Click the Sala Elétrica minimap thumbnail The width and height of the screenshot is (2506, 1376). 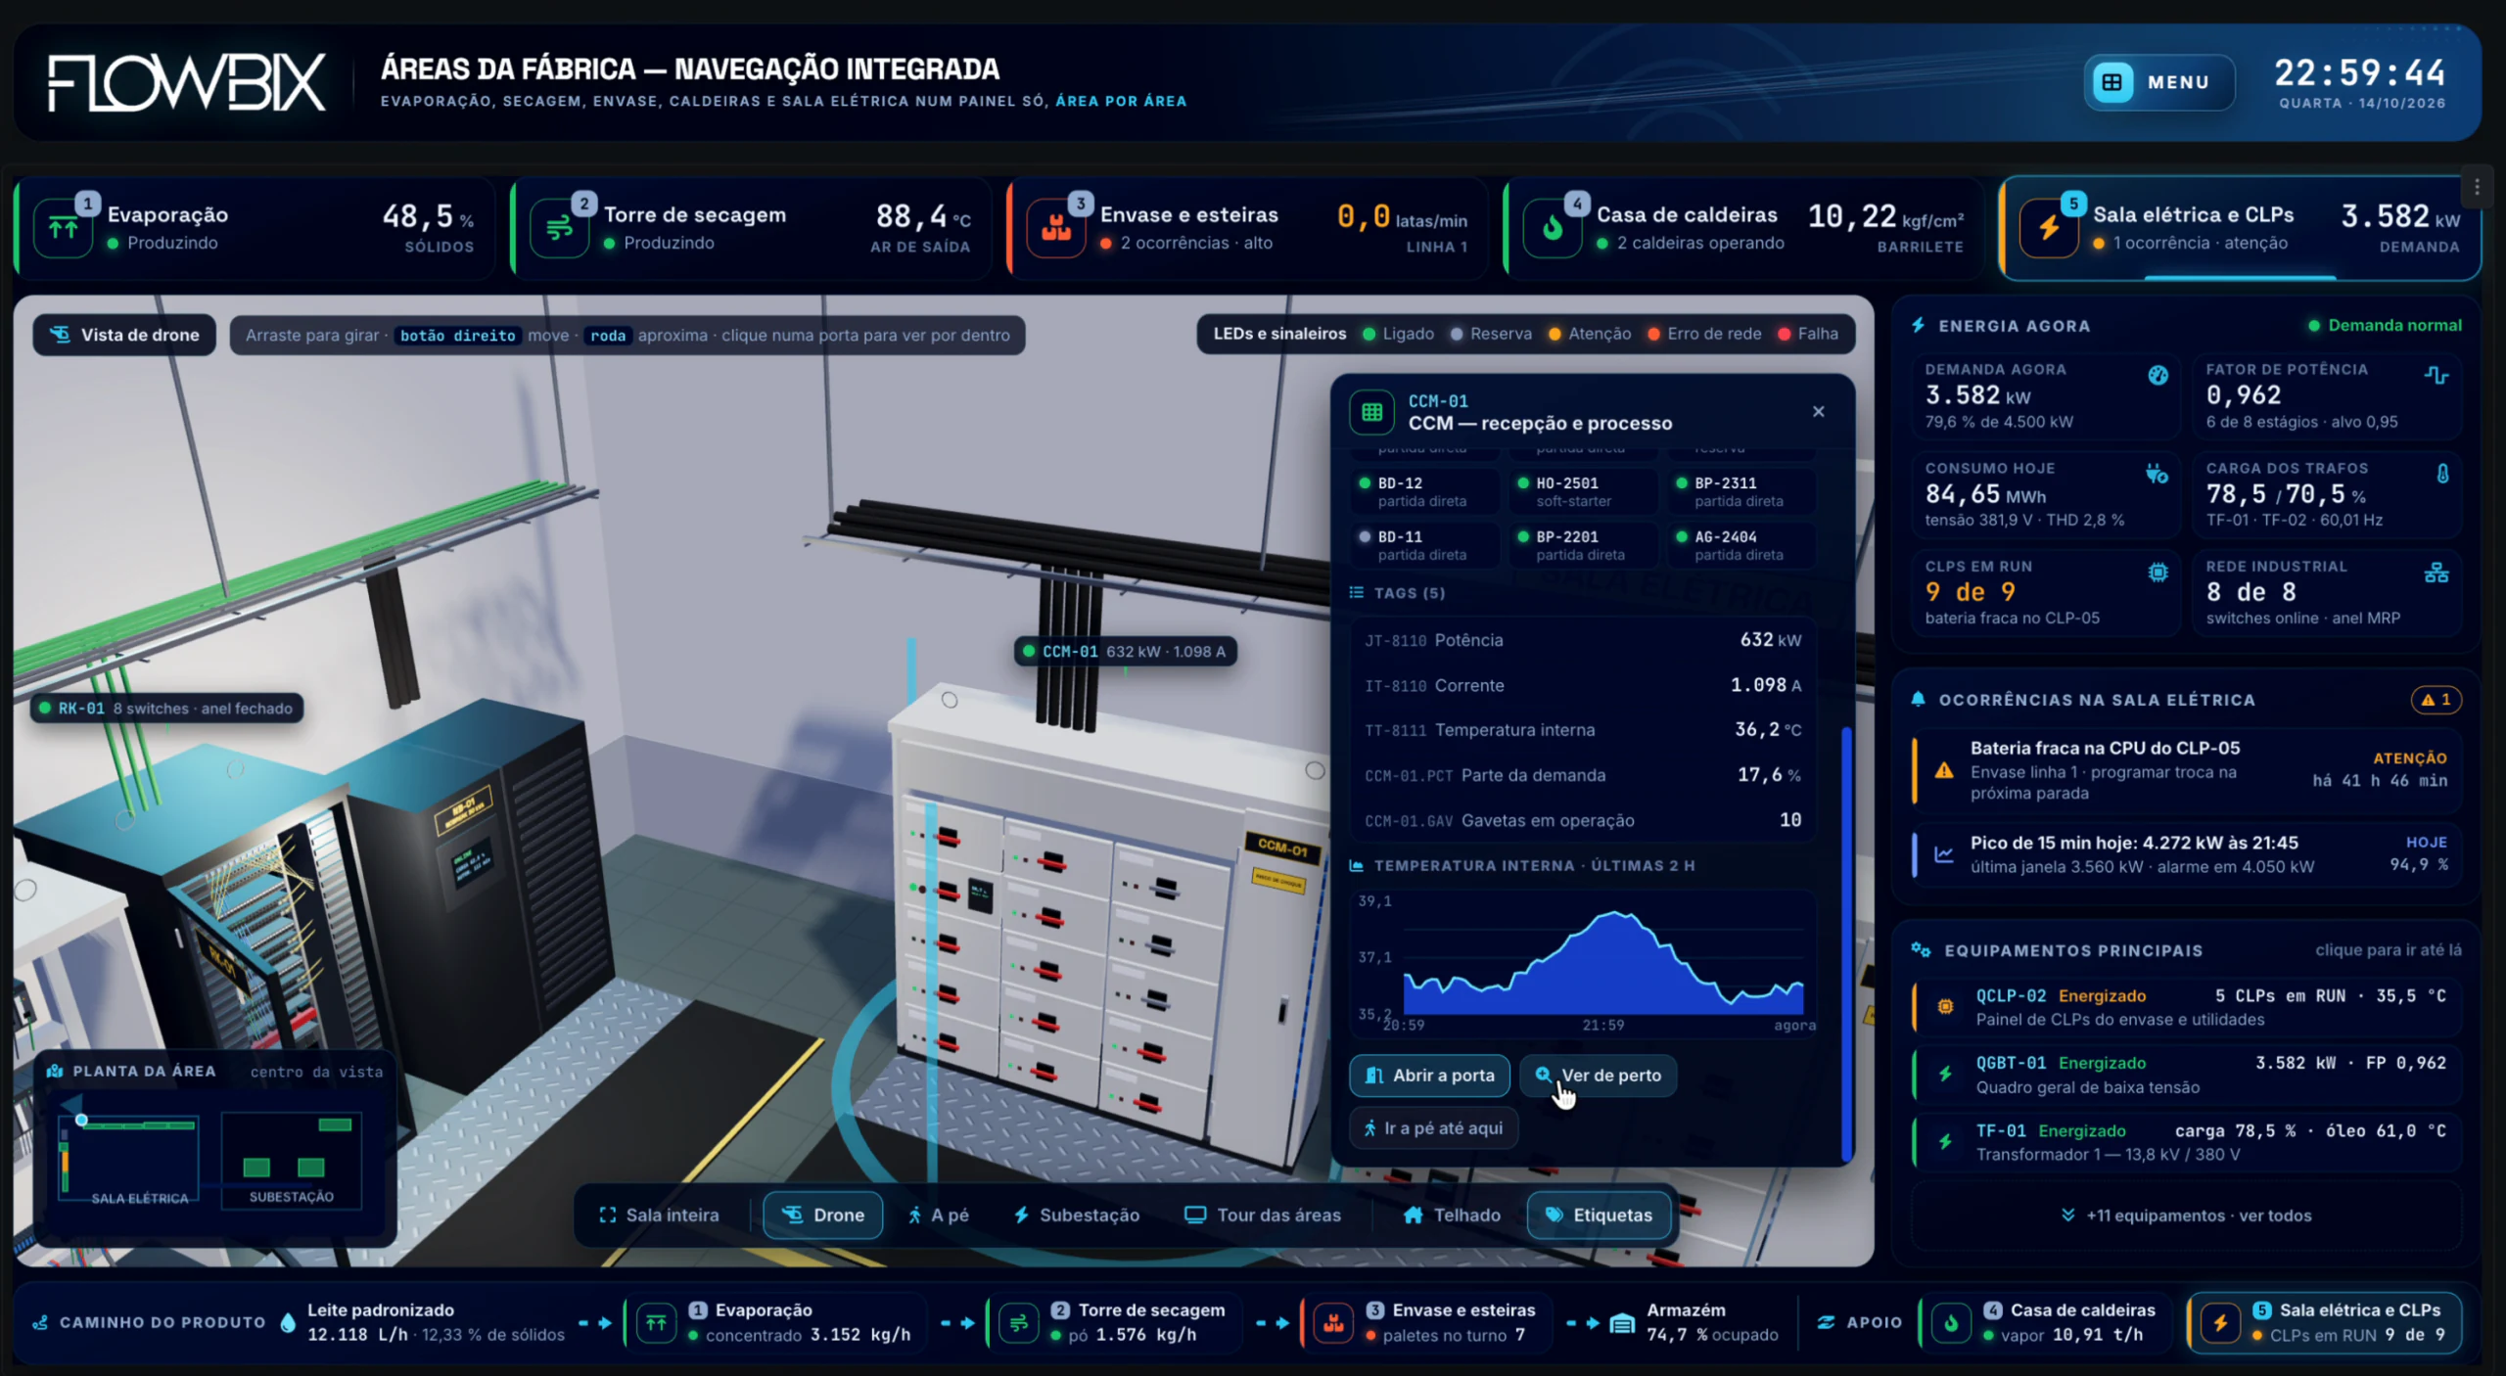tap(129, 1158)
